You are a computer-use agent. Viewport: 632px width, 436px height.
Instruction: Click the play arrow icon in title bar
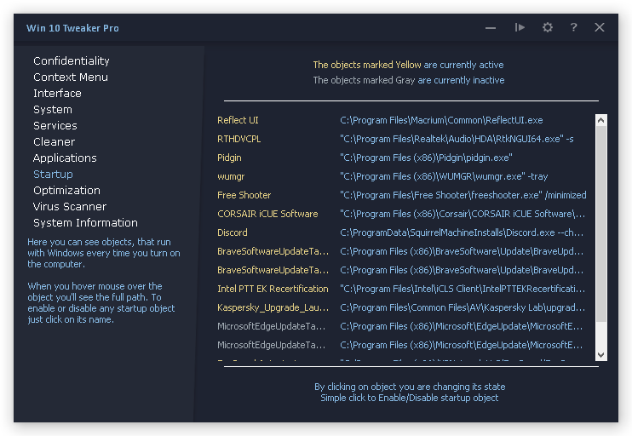520,27
